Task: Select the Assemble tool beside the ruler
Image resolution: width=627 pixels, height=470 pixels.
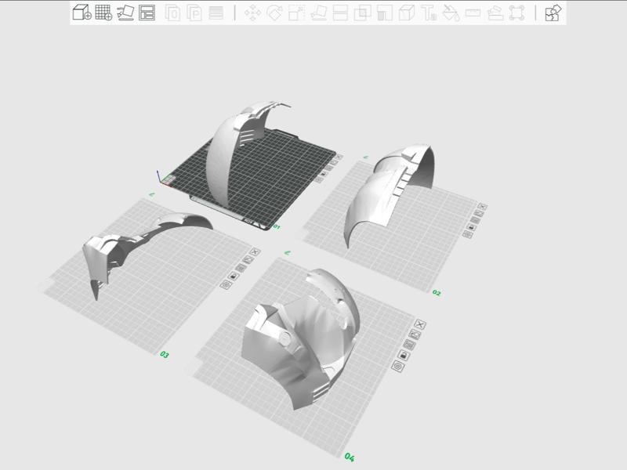Action: point(495,13)
